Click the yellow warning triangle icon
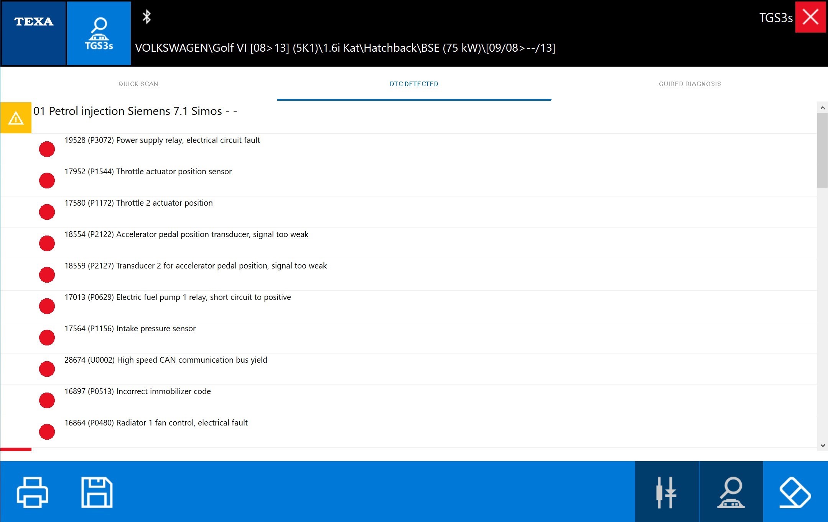 coord(16,118)
